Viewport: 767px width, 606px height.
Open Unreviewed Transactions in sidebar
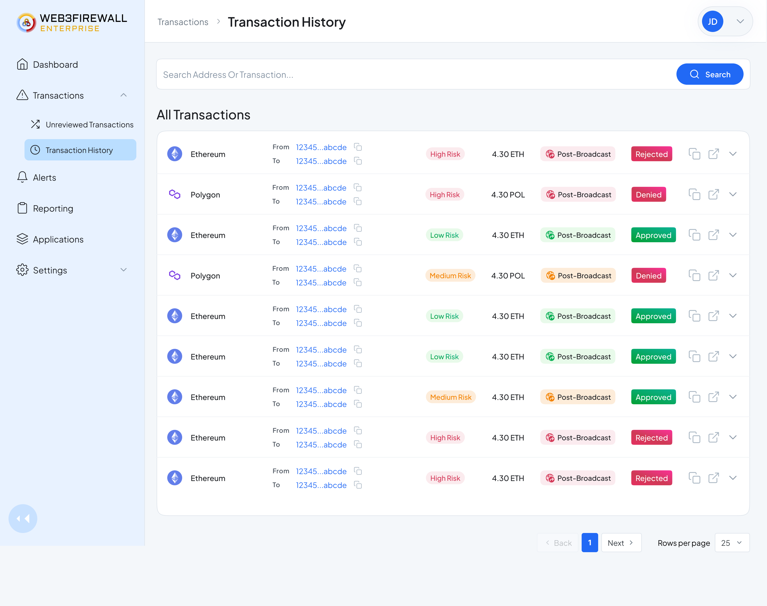pos(82,124)
